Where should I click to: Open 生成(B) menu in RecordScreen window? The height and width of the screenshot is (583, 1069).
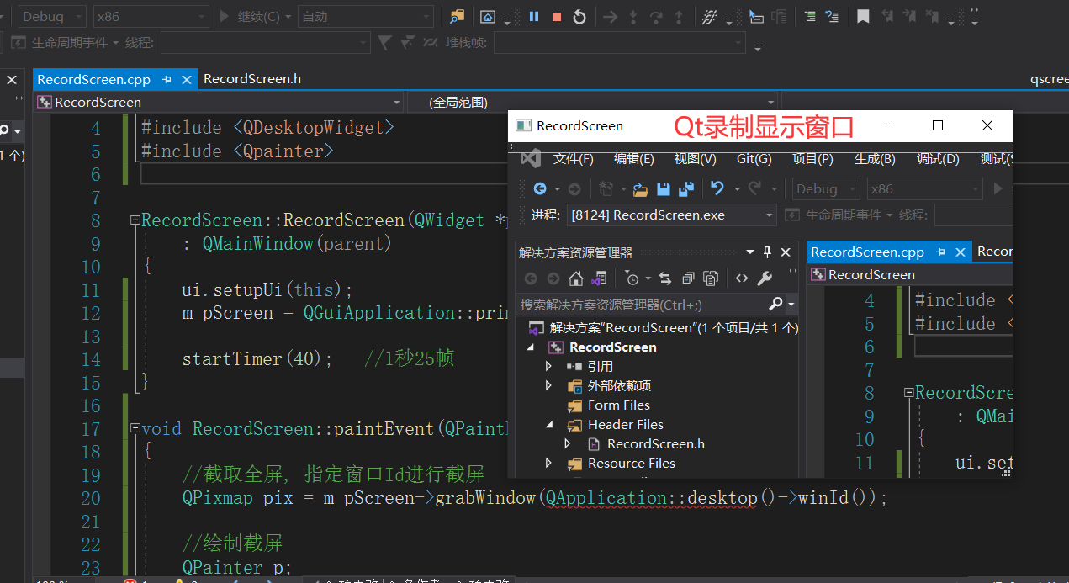coord(875,159)
